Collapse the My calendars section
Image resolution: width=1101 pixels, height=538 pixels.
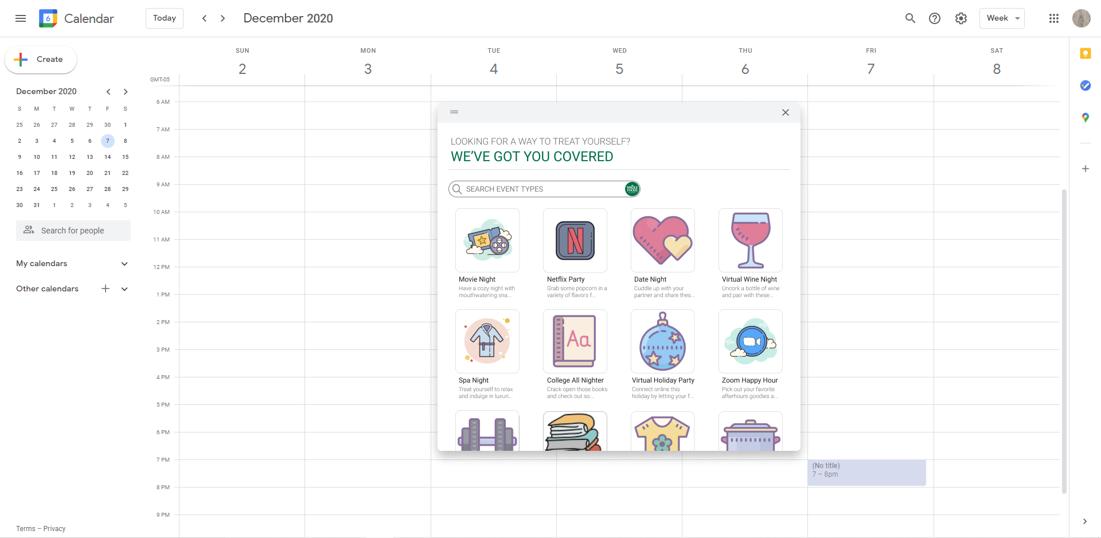coord(124,264)
